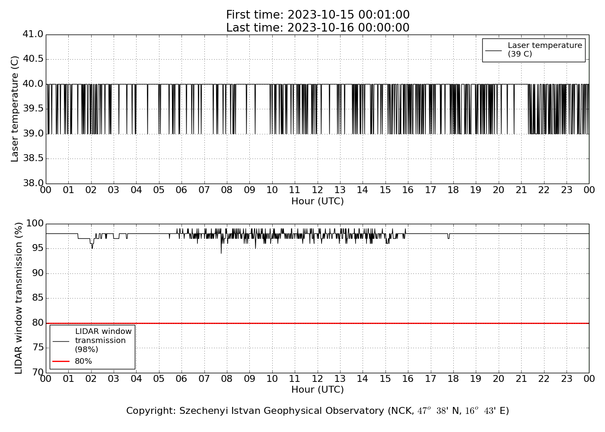
Task: Click the '80' tick on the transmission axis
Action: 38,323
